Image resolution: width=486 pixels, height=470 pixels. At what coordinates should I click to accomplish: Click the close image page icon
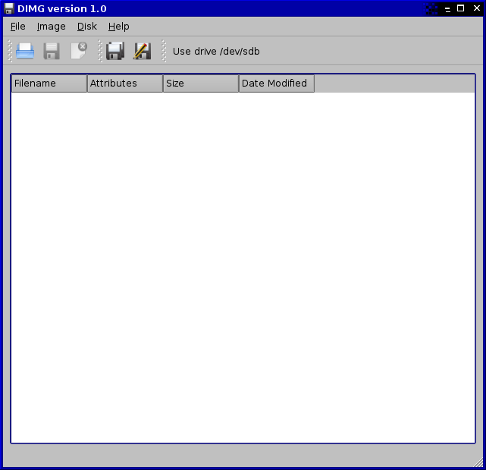pyautogui.click(x=78, y=51)
